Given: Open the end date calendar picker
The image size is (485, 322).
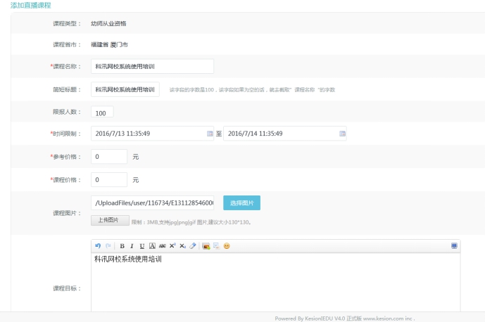Looking at the screenshot, I should (x=342, y=134).
